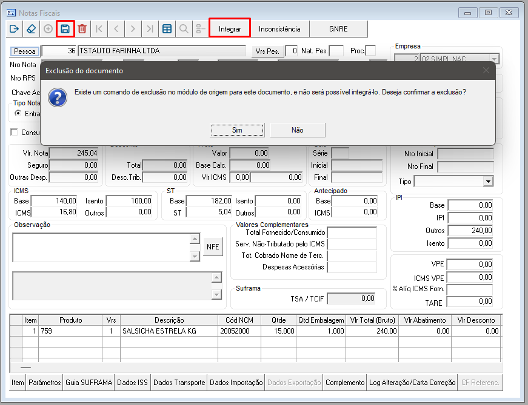The height and width of the screenshot is (405, 528).
Task: Click the pessoa name TSTAUTO FARINHA LTDA
Action: pyautogui.click(x=162, y=51)
